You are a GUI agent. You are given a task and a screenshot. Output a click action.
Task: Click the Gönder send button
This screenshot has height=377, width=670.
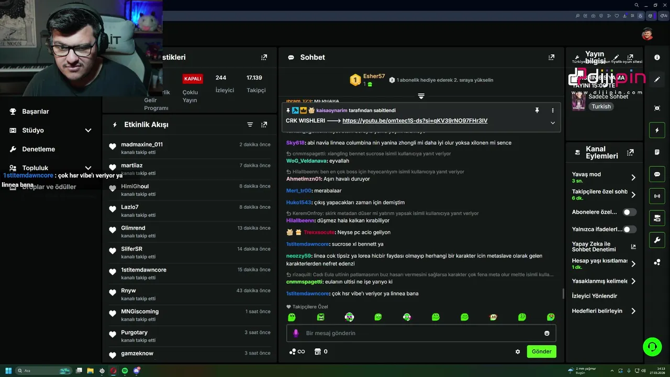click(x=541, y=352)
